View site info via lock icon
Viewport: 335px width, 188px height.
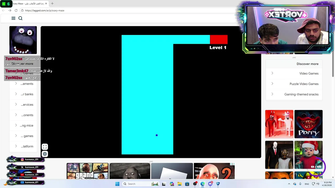(x=23, y=10)
